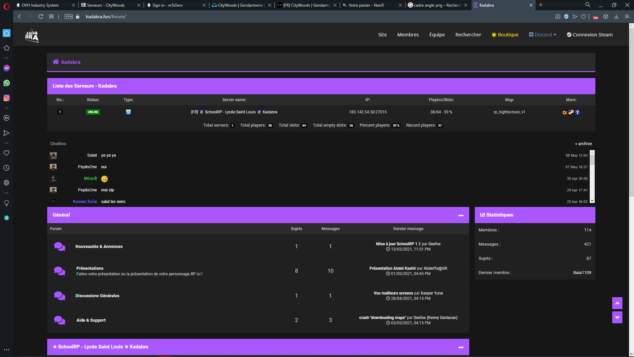
Task: Open the 'Vos meilleurs screens' last post
Action: tap(393, 293)
